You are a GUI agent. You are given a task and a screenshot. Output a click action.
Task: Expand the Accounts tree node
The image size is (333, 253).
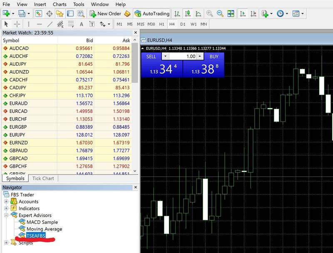click(6, 202)
